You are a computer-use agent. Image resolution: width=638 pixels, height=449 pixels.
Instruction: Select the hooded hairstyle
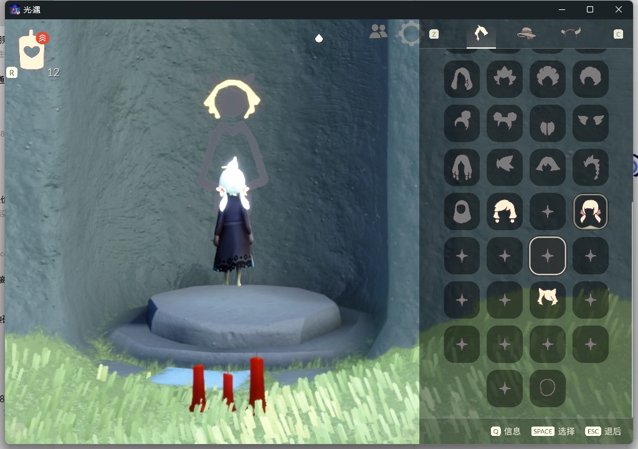(462, 211)
